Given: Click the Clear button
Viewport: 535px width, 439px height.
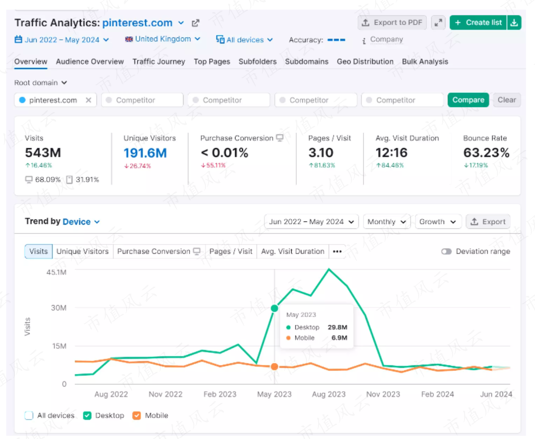Looking at the screenshot, I should 507,100.
